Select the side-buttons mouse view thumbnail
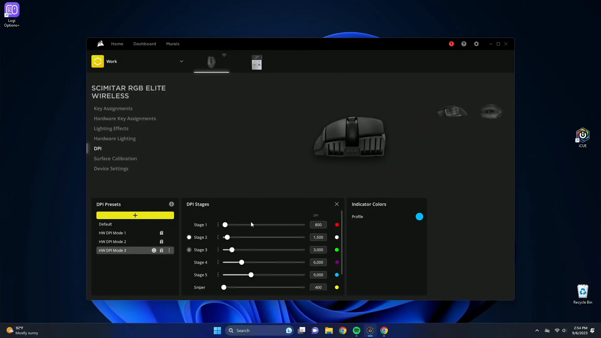This screenshot has height=338, width=601. click(x=452, y=111)
